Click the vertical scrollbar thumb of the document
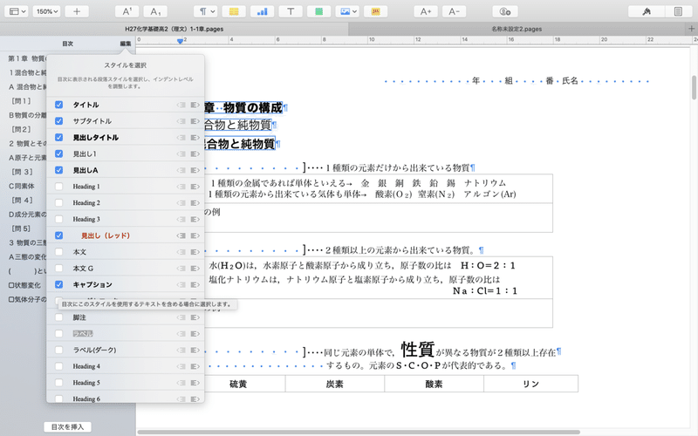The image size is (698, 436). [694, 88]
